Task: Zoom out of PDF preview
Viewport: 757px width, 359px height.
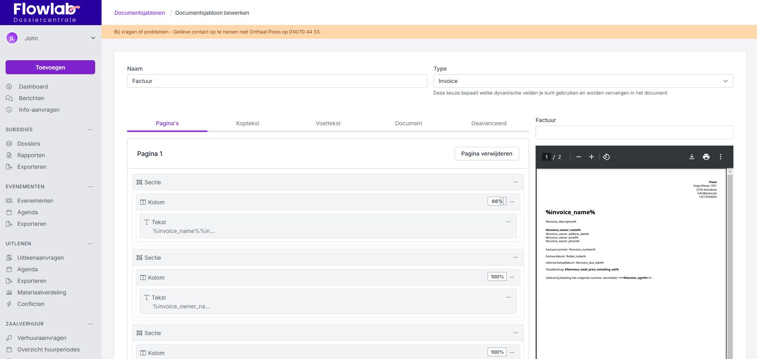Action: (x=578, y=157)
